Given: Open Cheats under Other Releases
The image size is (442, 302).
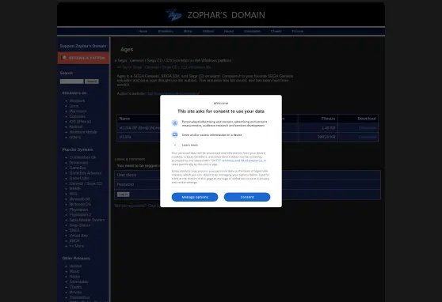Looking at the screenshot, I should pos(75,287).
